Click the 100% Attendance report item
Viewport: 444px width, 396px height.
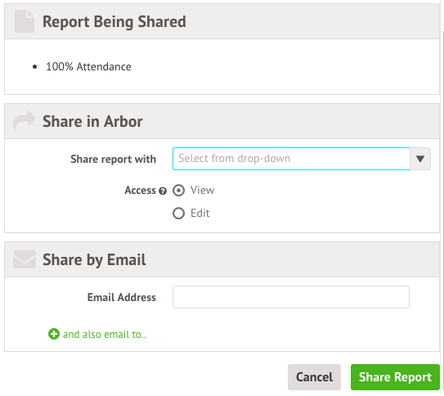pyautogui.click(x=88, y=67)
